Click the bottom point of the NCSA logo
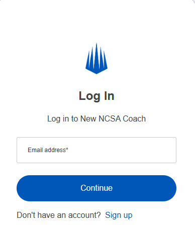Viewport: 195px width, 243px height. click(96, 73)
